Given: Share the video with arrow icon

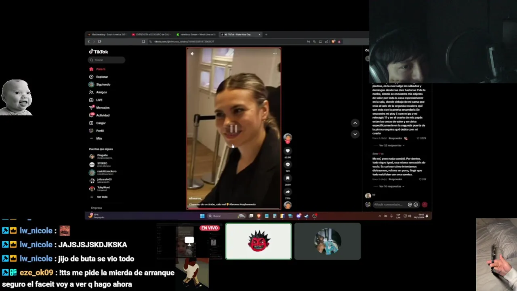Looking at the screenshot, I should click(x=288, y=192).
